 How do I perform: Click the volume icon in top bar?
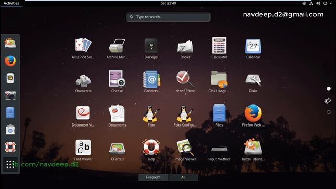318,3
